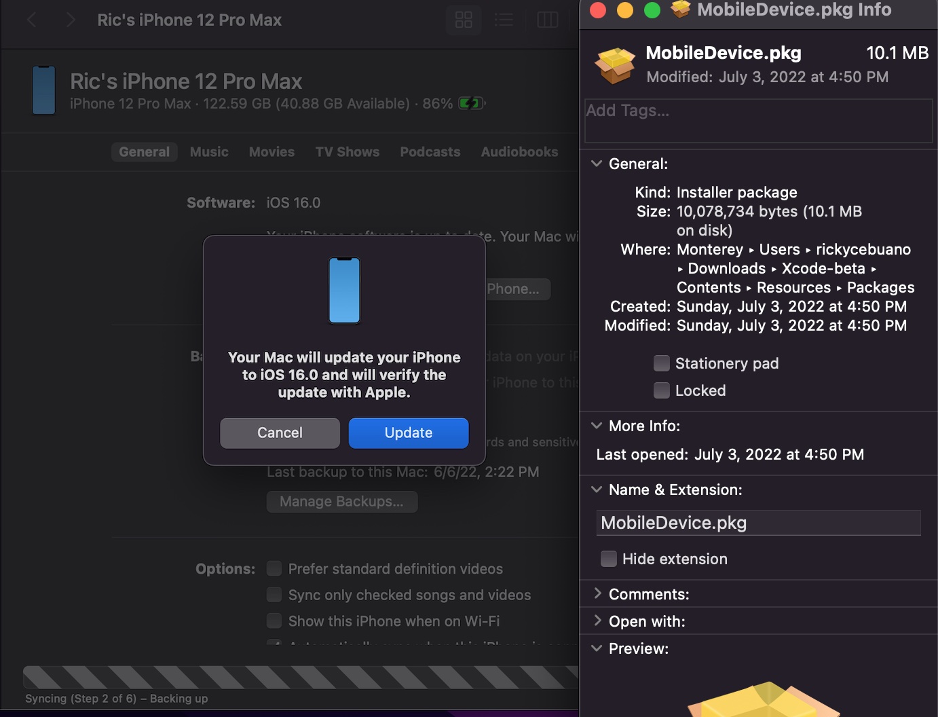938x717 pixels.
Task: Open the Audiobooks tab
Action: point(519,152)
